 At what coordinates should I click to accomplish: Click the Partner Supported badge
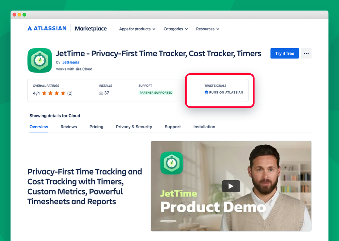(x=156, y=93)
